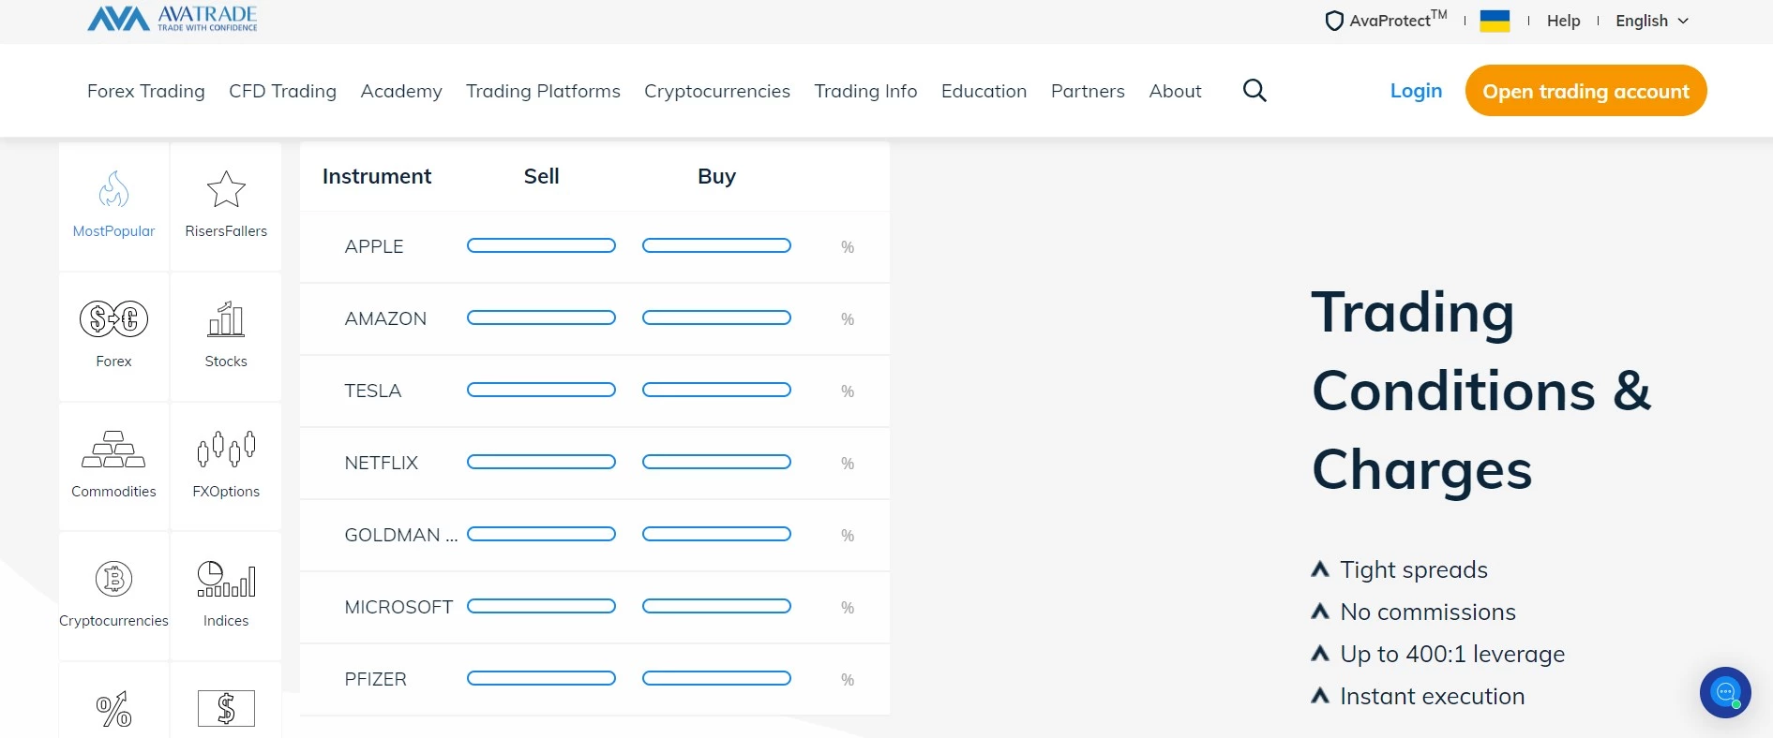Click the Sell column header
The height and width of the screenshot is (738, 1773).
click(541, 176)
